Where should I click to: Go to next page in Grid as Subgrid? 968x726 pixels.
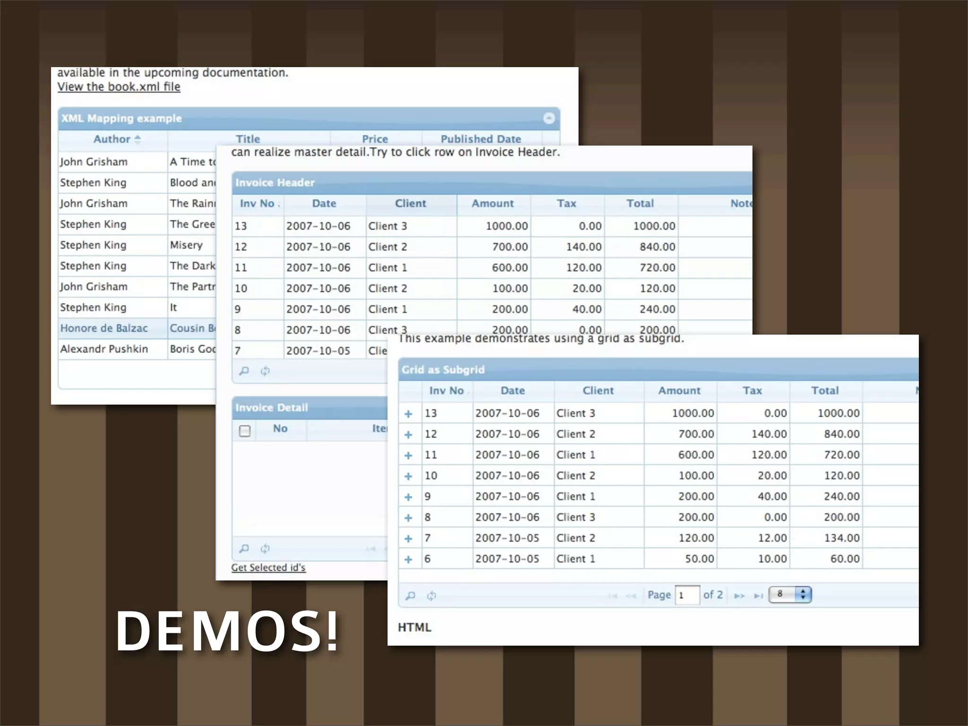pos(739,596)
